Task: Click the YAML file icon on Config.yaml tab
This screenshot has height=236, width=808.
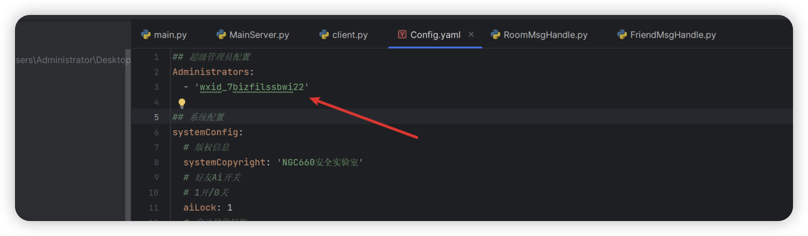Action: point(402,34)
